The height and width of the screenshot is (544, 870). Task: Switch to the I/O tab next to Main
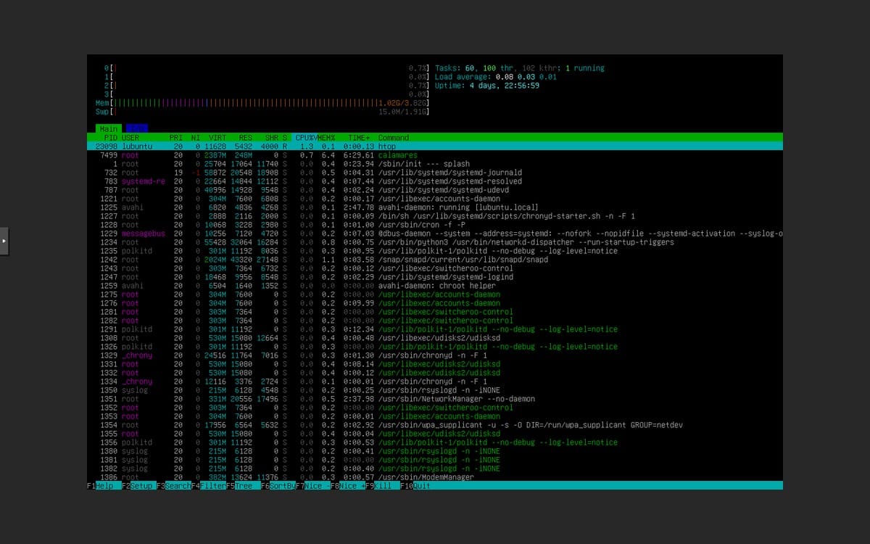pyautogui.click(x=136, y=129)
